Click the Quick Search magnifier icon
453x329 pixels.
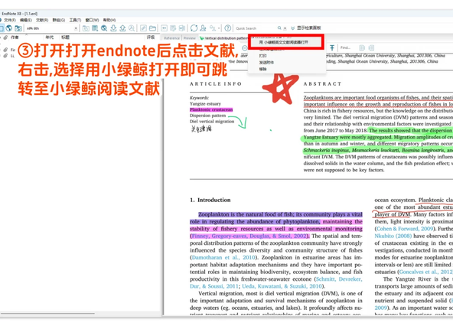coord(279,28)
